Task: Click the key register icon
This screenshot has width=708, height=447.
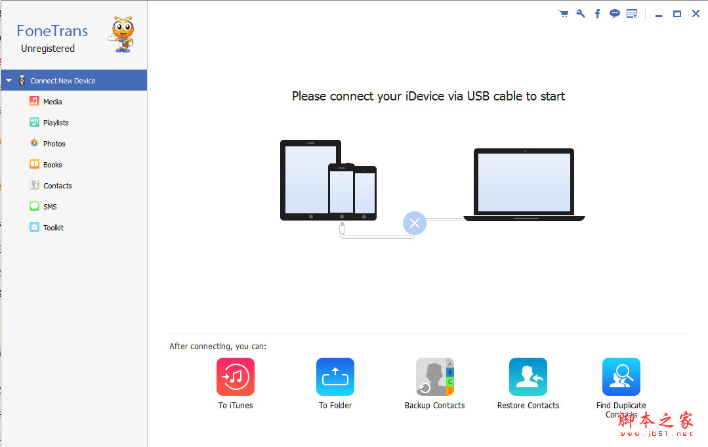Action: tap(580, 14)
